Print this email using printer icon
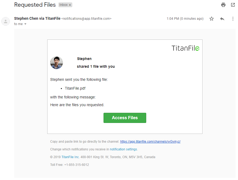 tap(223, 5)
